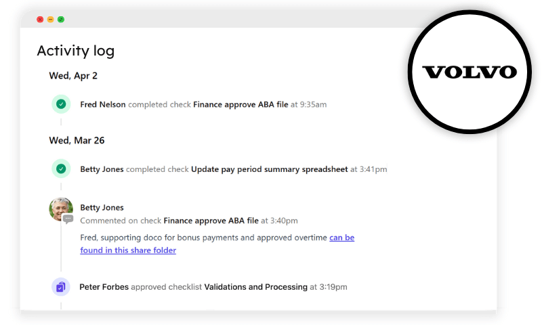Viewport: 542px width, 325px height.
Task: Click the 'Wed, Mar 26' date heading
Action: [77, 140]
